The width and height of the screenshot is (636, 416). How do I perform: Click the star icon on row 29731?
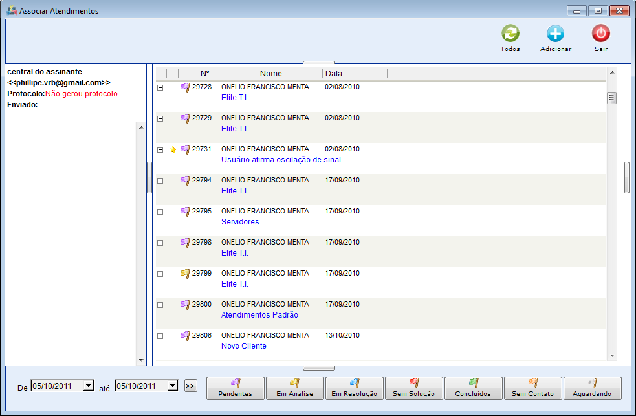point(173,149)
